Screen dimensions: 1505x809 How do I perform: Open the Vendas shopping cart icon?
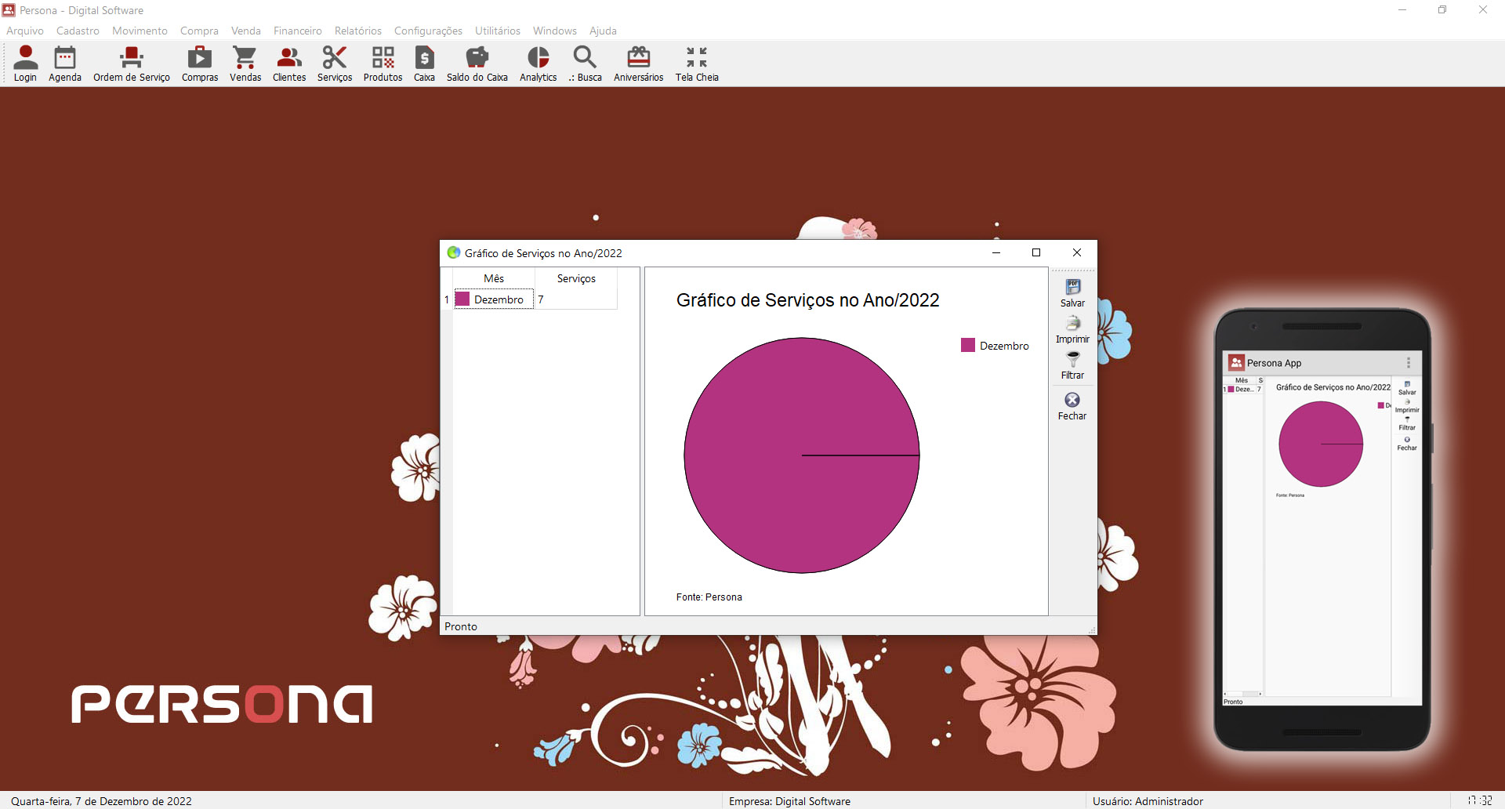(x=245, y=63)
